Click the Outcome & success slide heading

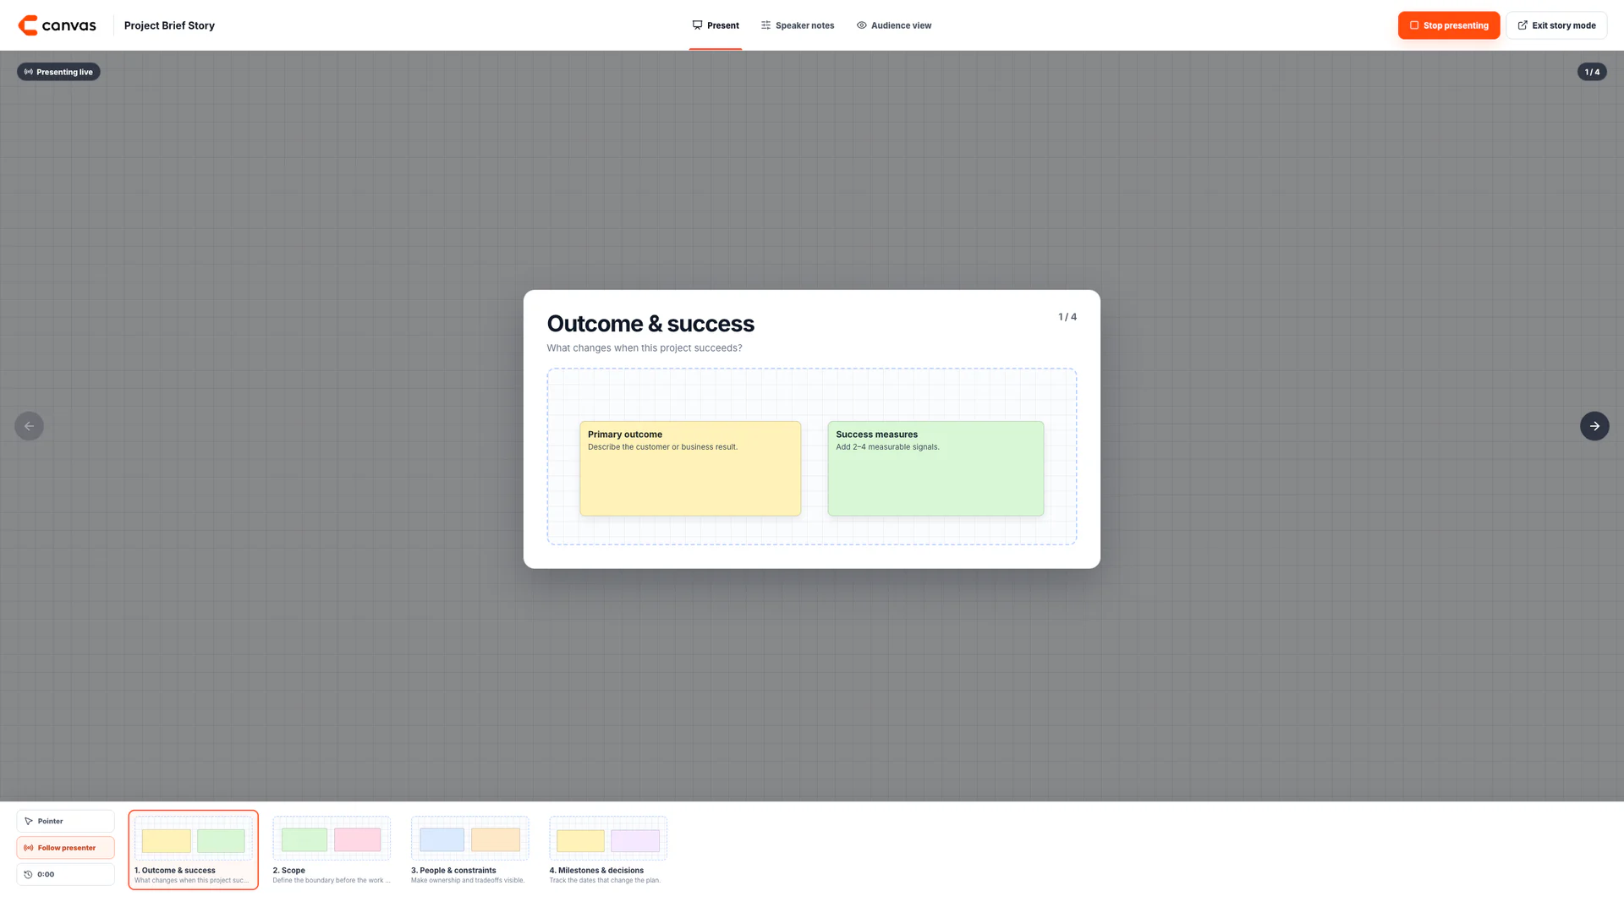[x=650, y=324]
